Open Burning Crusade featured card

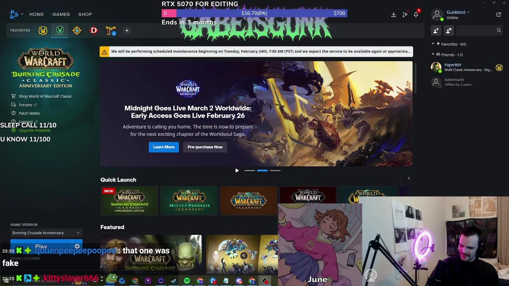151,255
